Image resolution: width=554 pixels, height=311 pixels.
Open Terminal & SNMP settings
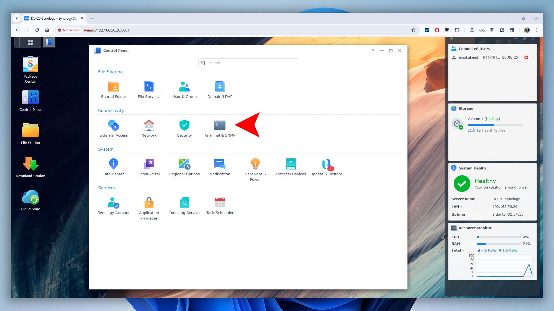click(x=220, y=129)
